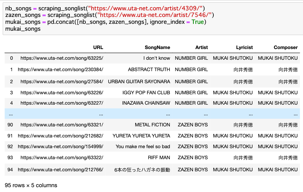The height and width of the screenshot is (192, 303).
Task: Click NUMBER GIRL artist in INAZAWA CHAINSAW row
Action: [191, 103]
